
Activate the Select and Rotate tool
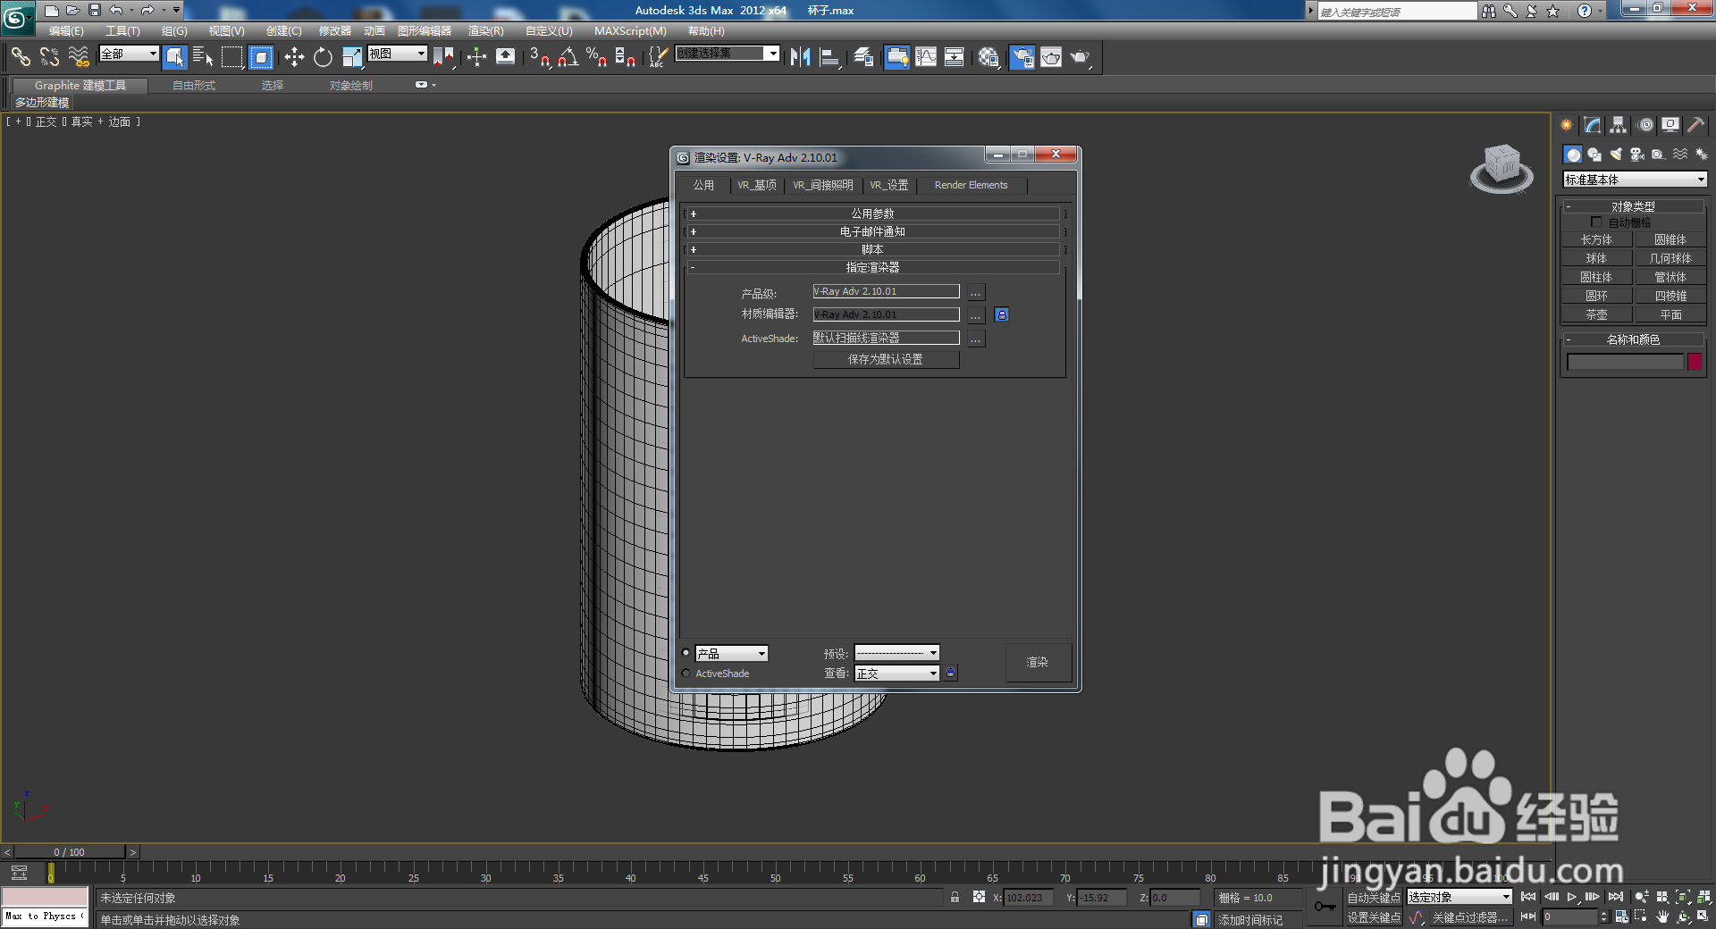(x=322, y=56)
